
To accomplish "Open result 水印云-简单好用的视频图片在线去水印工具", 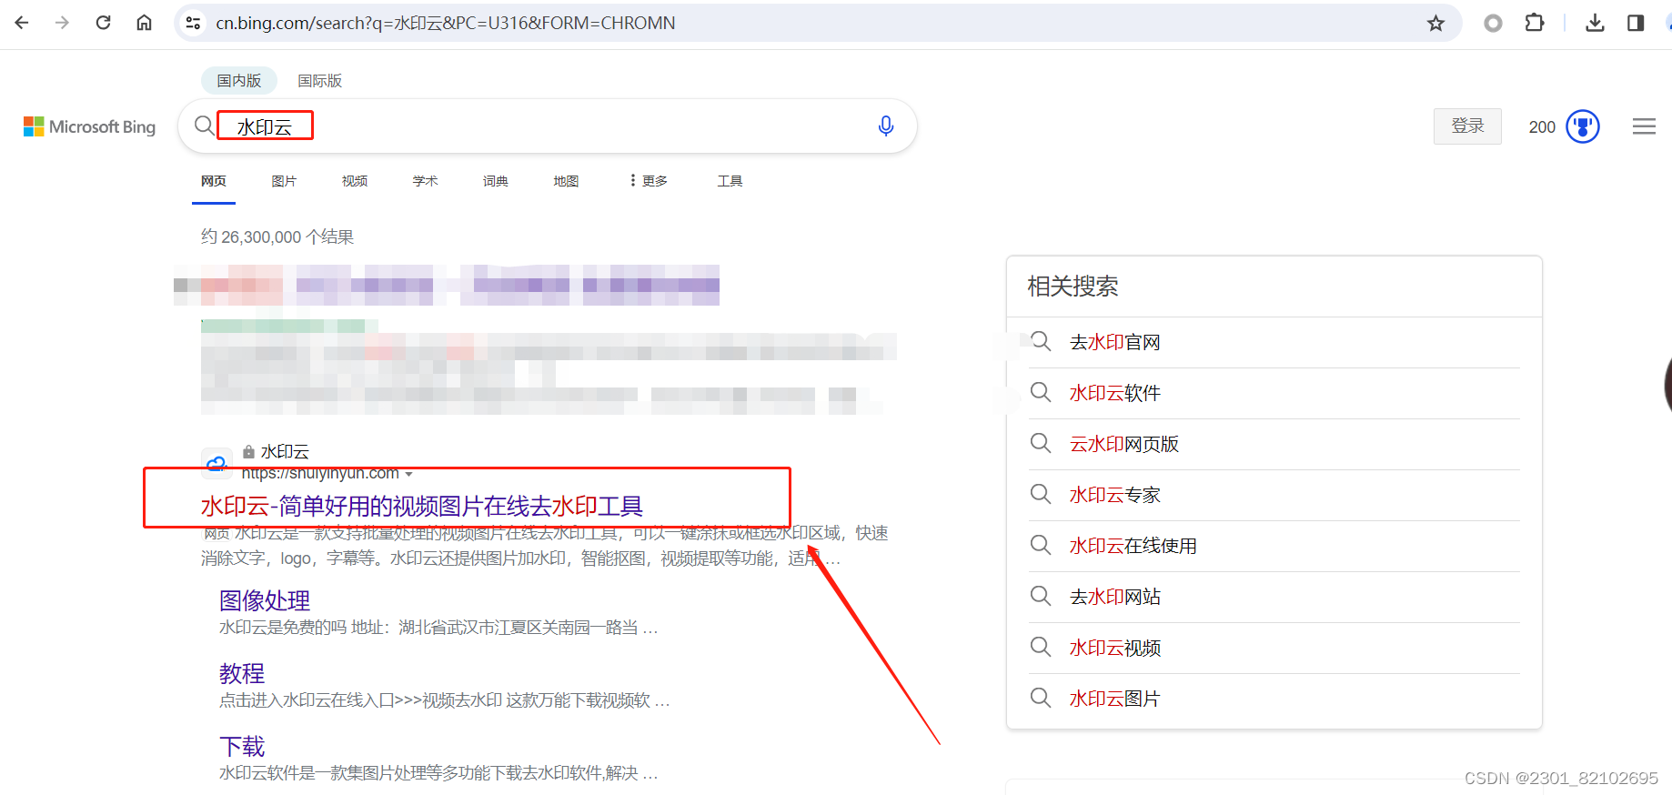I will pyautogui.click(x=422, y=506).
